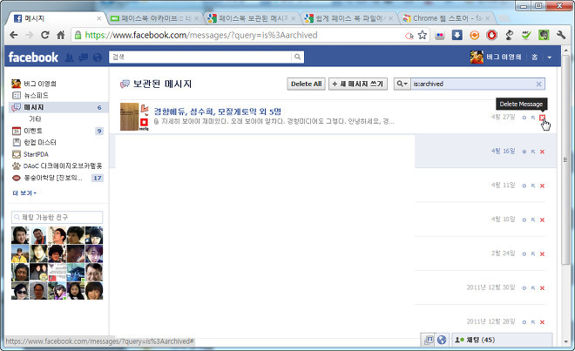Screen dimensions: 575x351
Task: Delete the 4월 27일 message with red X
Action: [x=542, y=118]
